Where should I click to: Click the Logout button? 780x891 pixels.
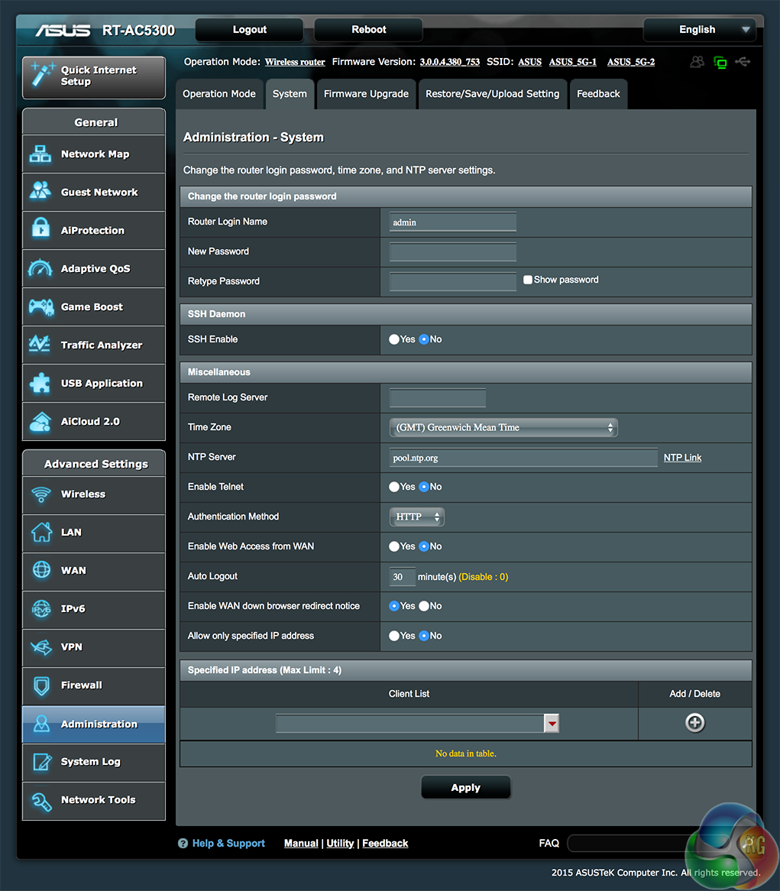coord(249,30)
